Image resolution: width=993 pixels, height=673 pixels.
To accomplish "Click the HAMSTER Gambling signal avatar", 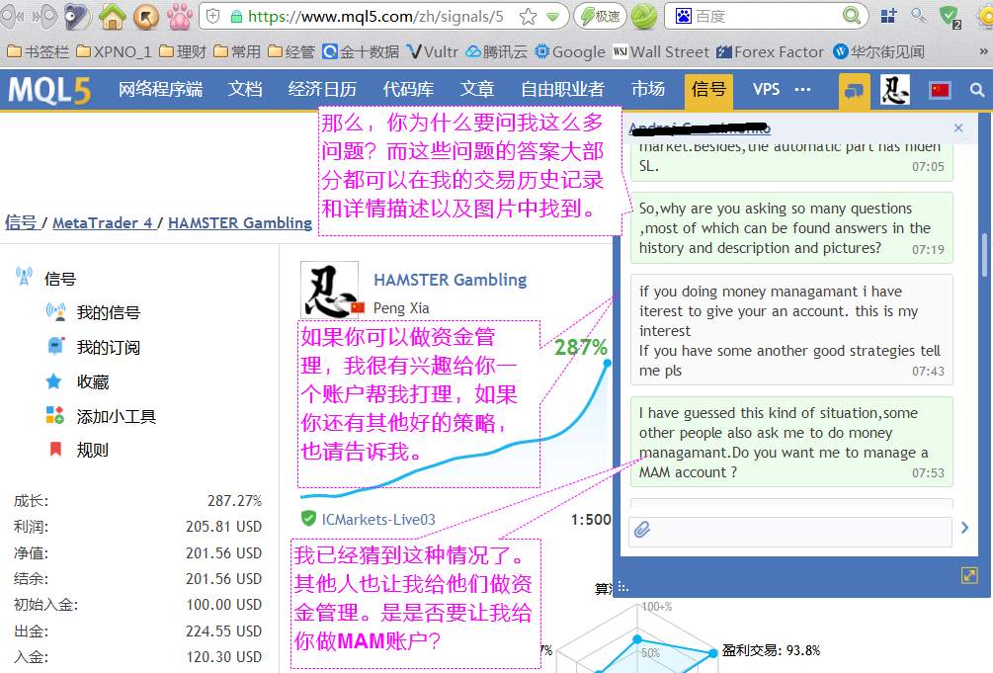I will click(329, 290).
